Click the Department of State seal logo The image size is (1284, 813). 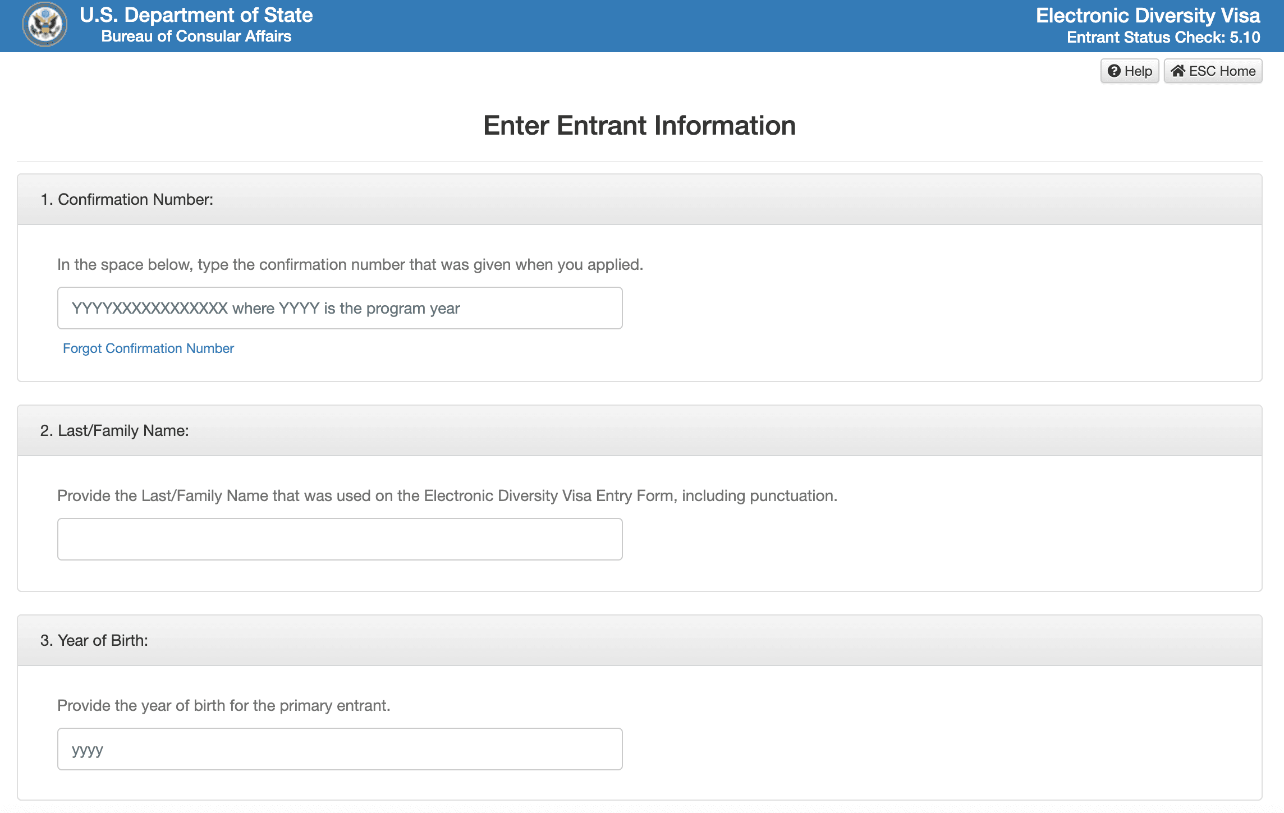coord(45,25)
